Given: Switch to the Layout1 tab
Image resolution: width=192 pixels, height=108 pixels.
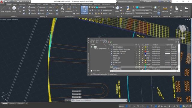Looking at the screenshot, I should (x=12, y=103).
